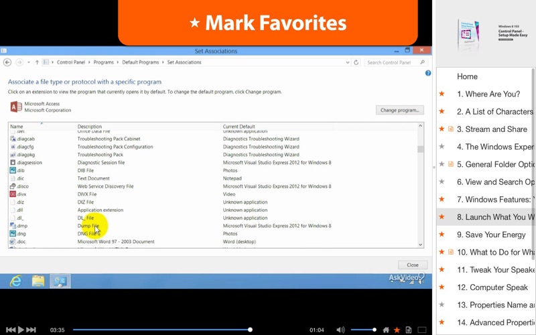Image resolution: width=536 pixels, height=335 pixels.
Task: Play the video
Action: [x=21, y=330]
